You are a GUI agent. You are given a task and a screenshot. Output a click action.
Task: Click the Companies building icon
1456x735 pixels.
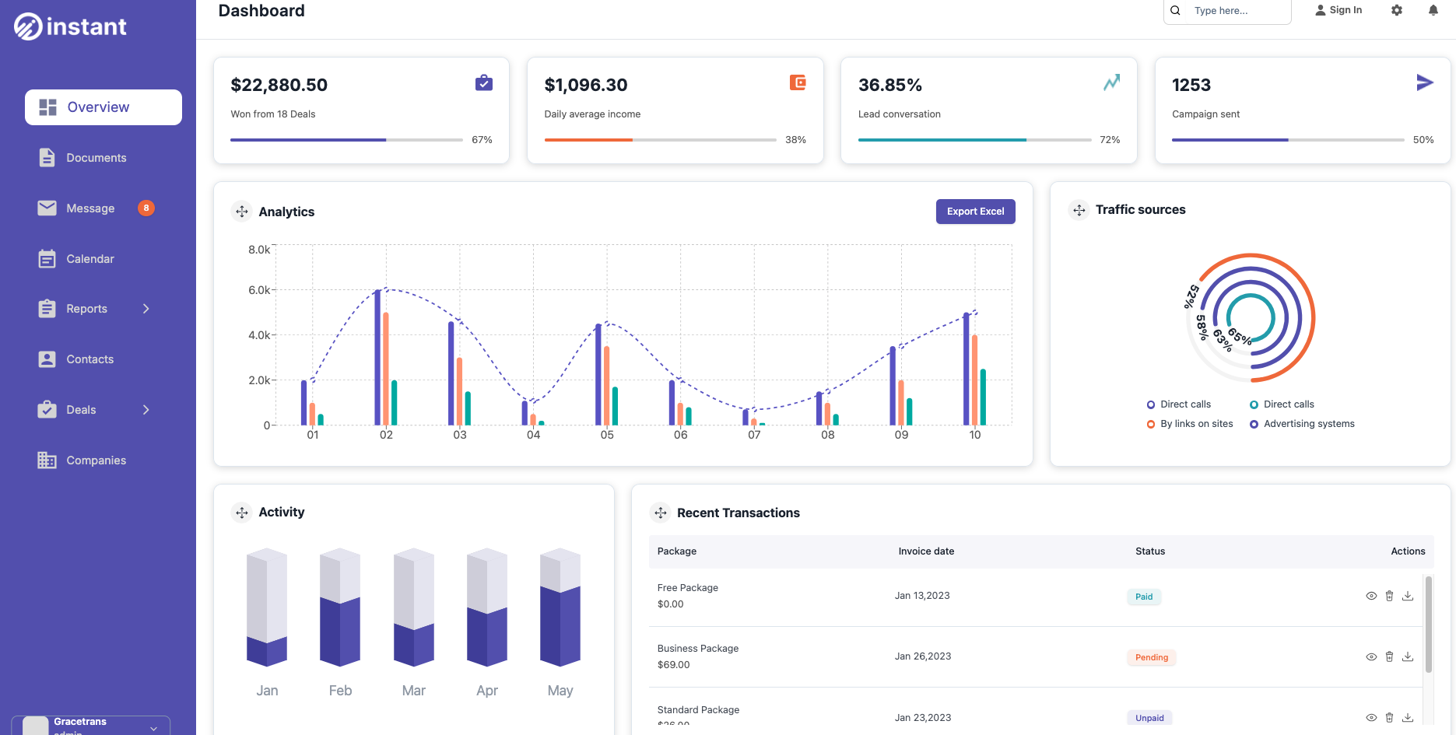click(x=47, y=460)
